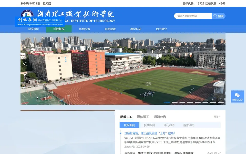Switch to the 媒体理工 tab
The image size is (246, 154).
(x=143, y=117)
